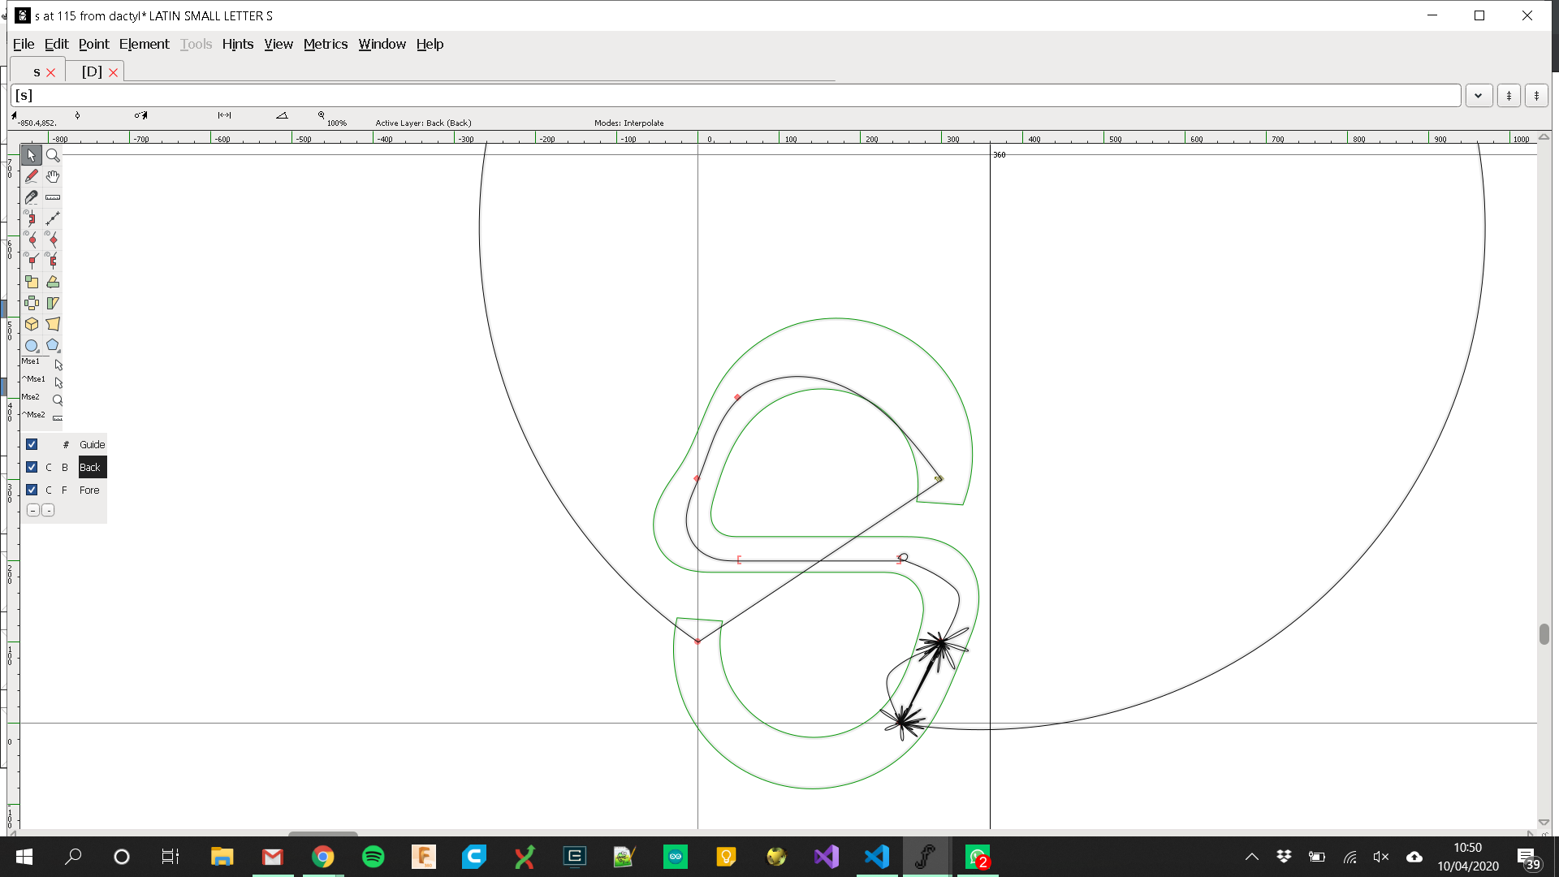Open File Explorer from the taskbar
Image resolution: width=1559 pixels, height=877 pixels.
(222, 857)
